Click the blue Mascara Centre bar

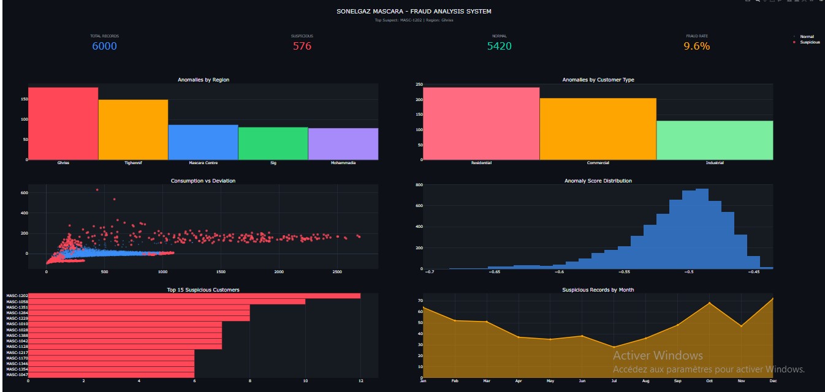(x=203, y=142)
